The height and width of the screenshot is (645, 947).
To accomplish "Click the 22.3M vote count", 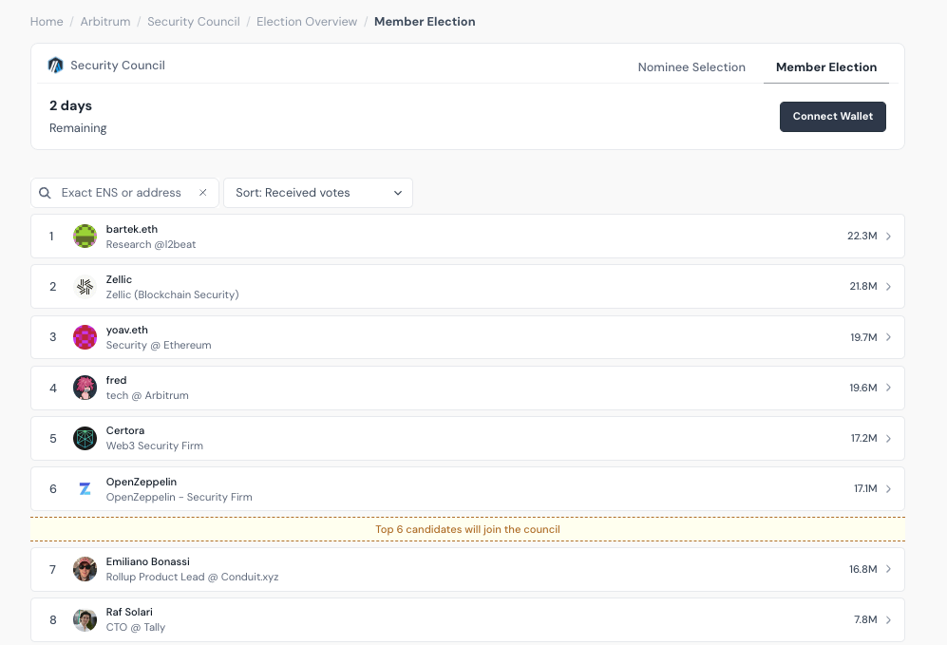I will [x=862, y=237].
